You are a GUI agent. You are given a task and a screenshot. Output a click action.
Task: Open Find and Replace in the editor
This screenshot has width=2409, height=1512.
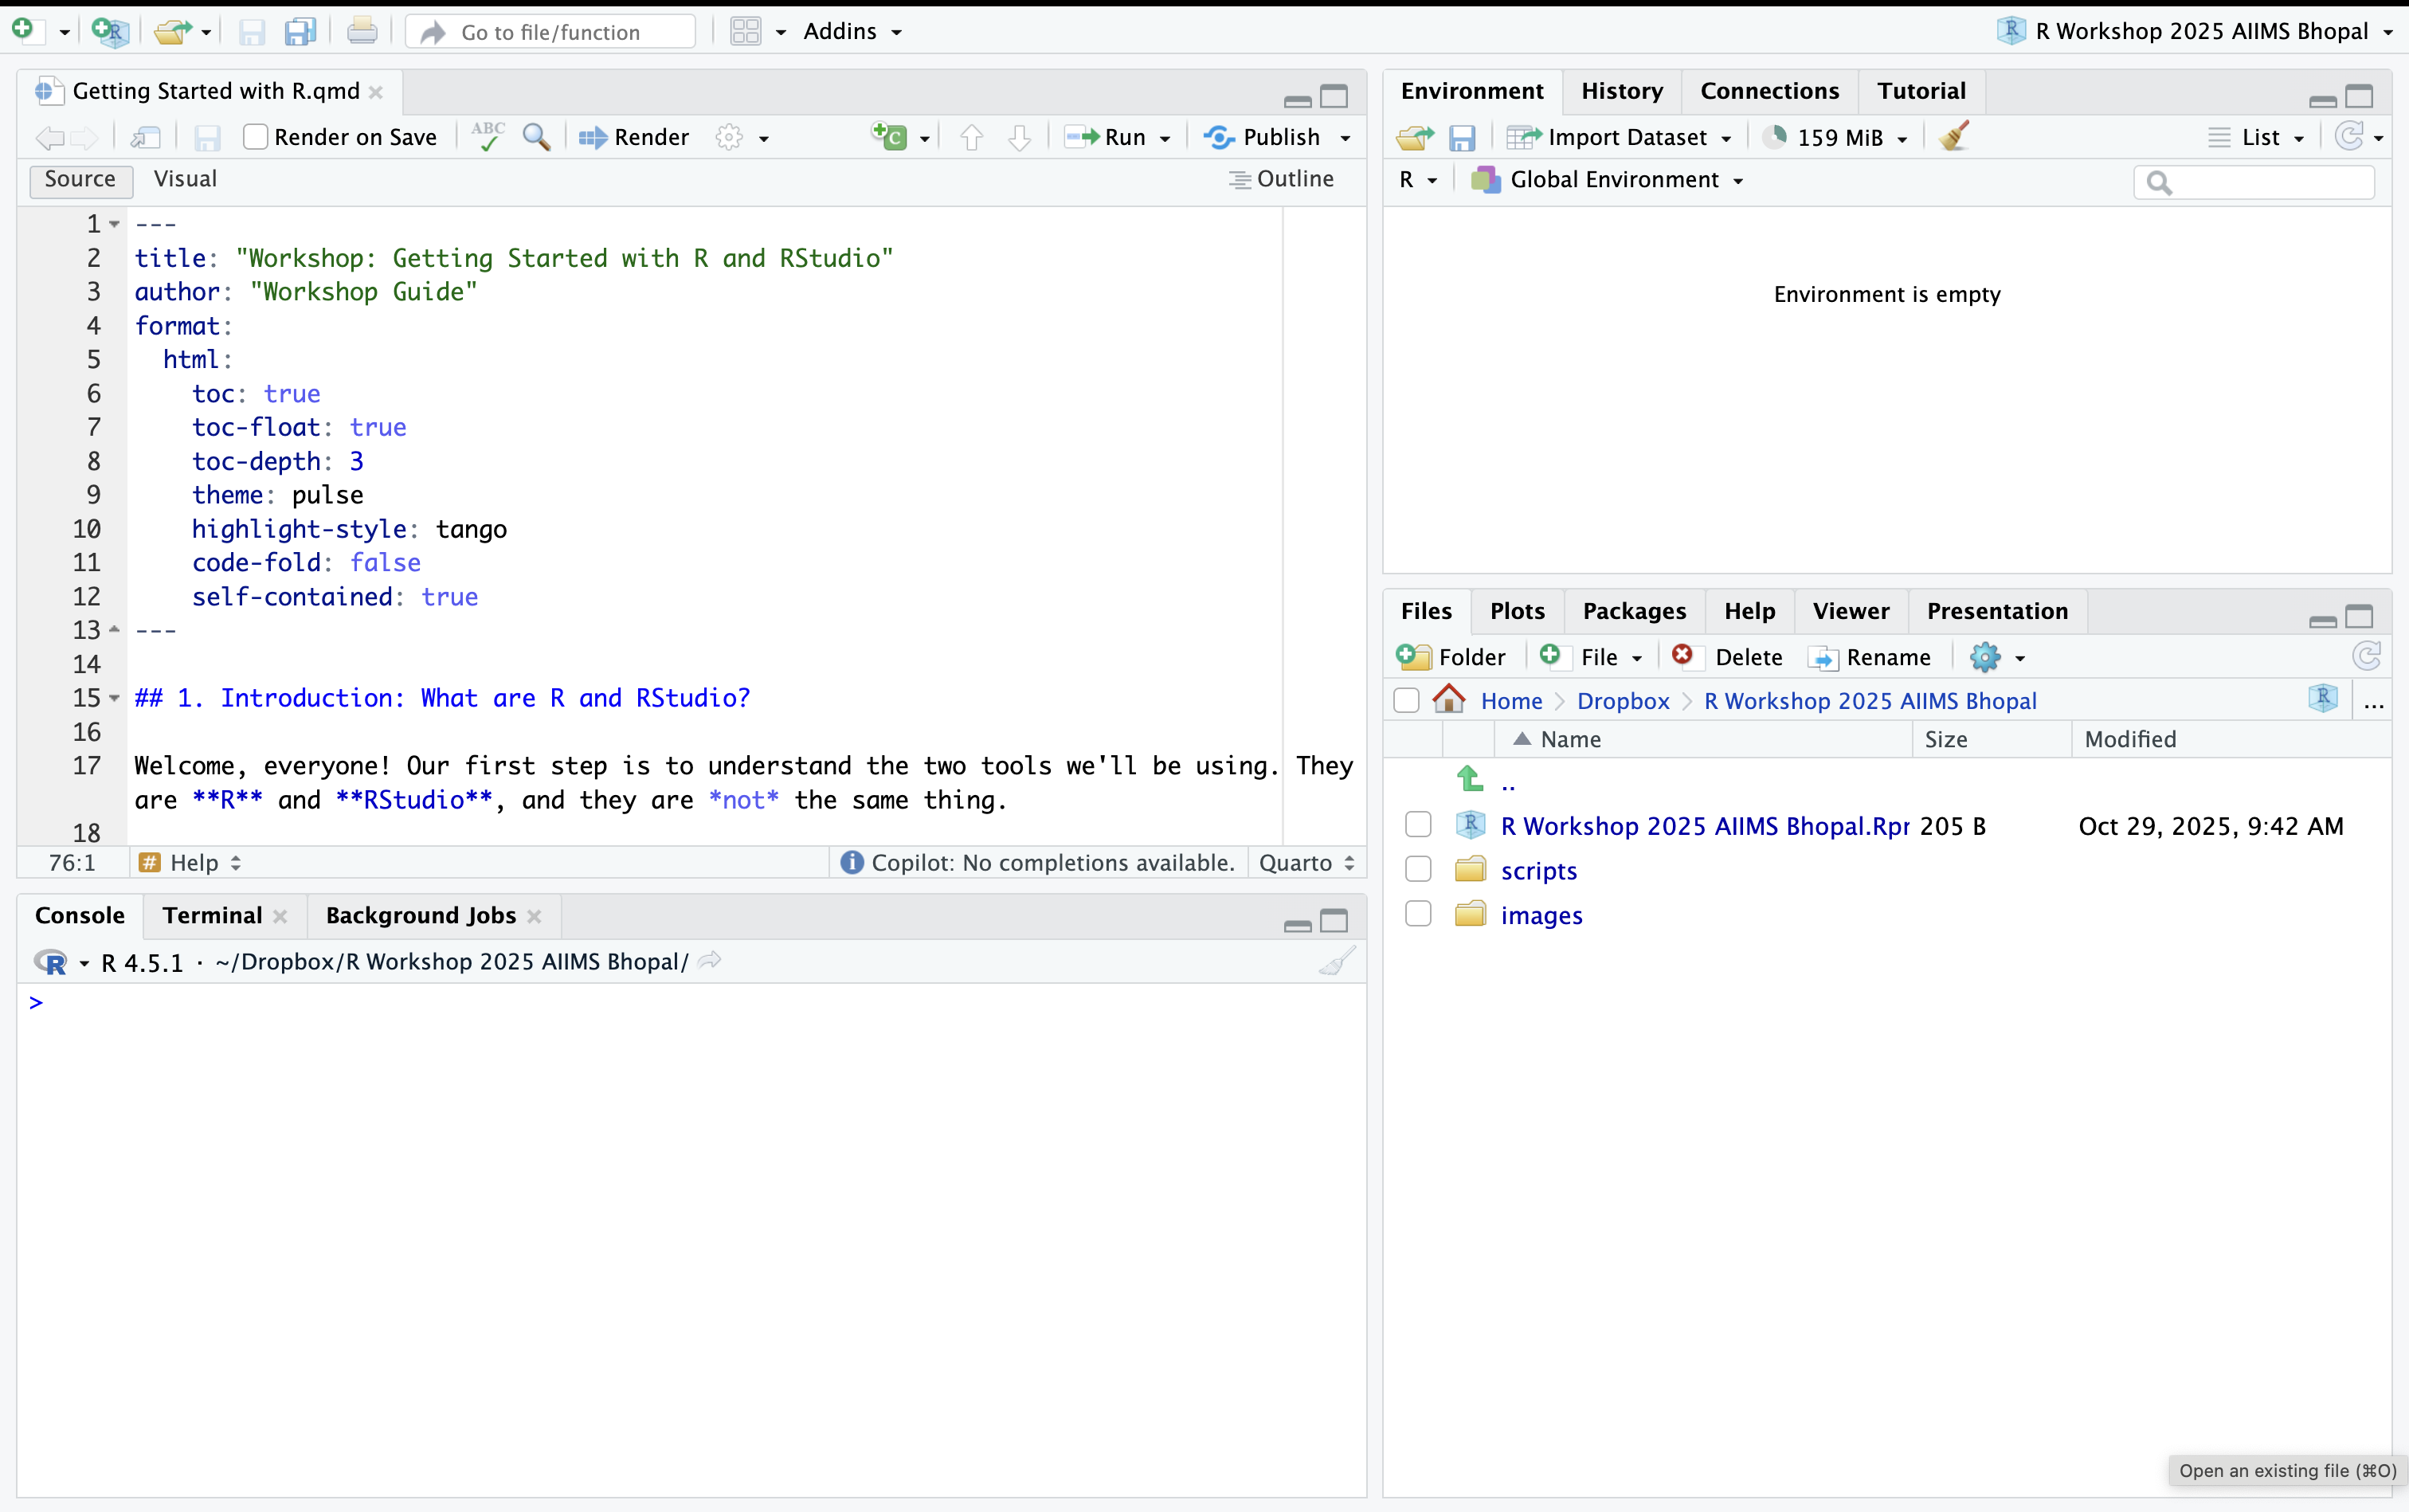[x=537, y=137]
